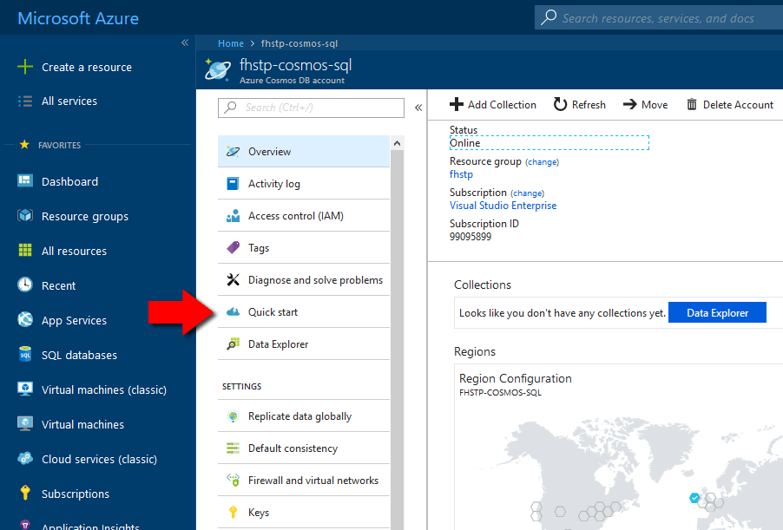Collapse the resource menu blade
Viewport: 783px width, 530px height.
pyautogui.click(x=418, y=108)
